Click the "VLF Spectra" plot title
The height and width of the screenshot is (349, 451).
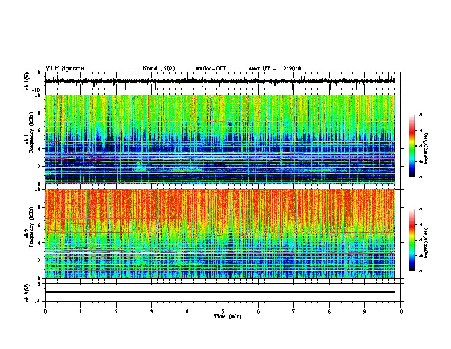point(64,68)
